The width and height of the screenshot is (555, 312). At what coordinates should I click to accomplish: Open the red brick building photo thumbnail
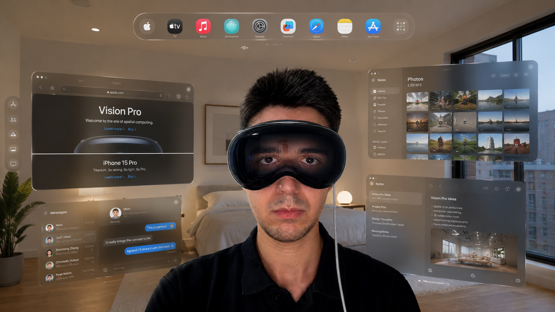(x=516, y=144)
